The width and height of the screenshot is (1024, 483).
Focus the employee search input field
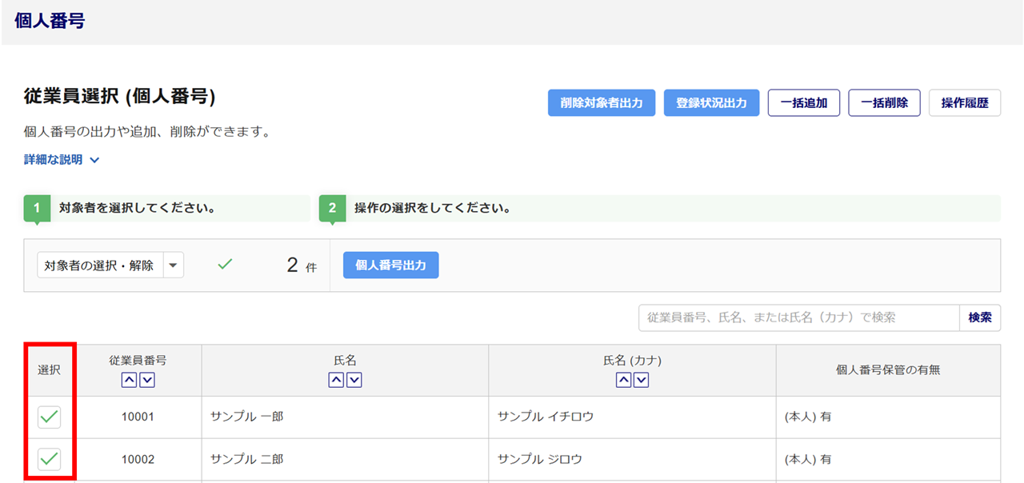[x=798, y=317]
